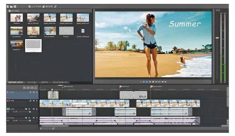
Task: Click the timeline vertical scrollbar on right edge
Action: (227, 97)
